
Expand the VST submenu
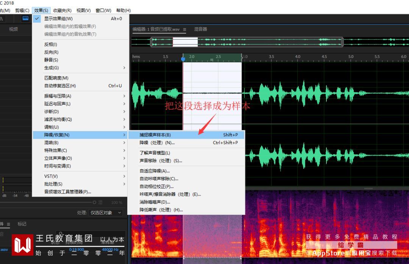tap(81, 176)
